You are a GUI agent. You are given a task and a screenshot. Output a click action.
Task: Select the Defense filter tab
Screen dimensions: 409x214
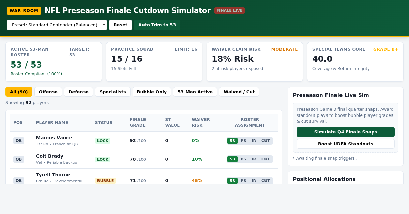tap(78, 92)
